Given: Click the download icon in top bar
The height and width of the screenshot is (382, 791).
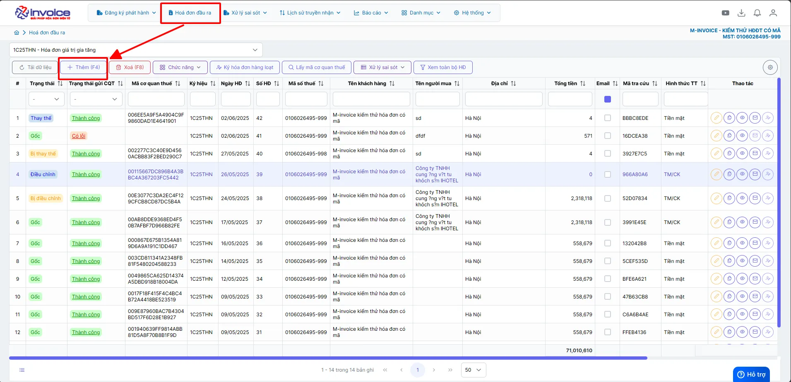Looking at the screenshot, I should (741, 13).
